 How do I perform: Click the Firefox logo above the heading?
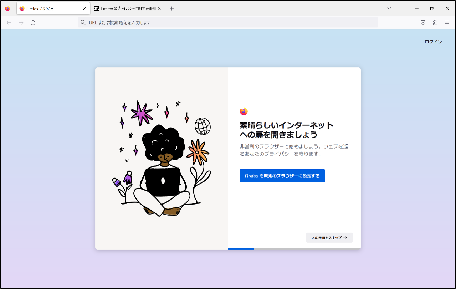(244, 112)
